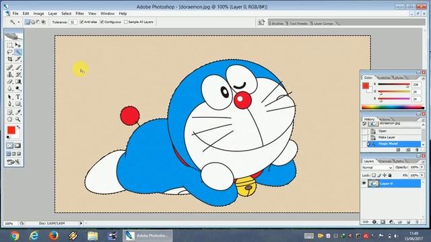The height and width of the screenshot is (242, 431).
Task: Open the Filter menu
Action: [79, 13]
